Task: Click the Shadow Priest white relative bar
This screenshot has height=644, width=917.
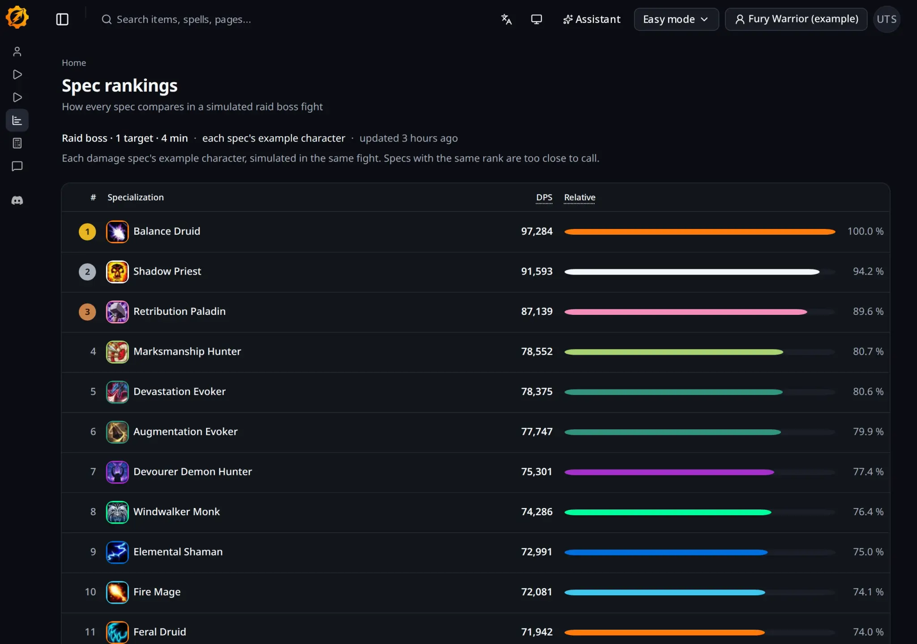Action: click(x=692, y=271)
